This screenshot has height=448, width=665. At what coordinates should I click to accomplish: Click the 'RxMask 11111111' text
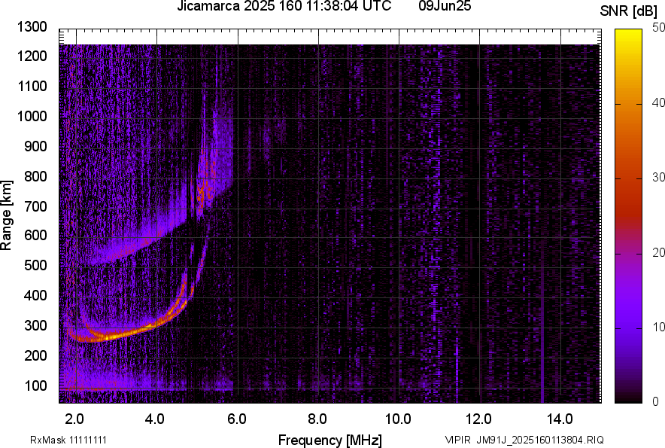click(68, 440)
